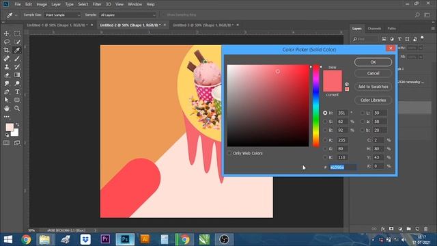Select the Quick Selection tool
This screenshot has height=246, width=437.
[x=17, y=42]
